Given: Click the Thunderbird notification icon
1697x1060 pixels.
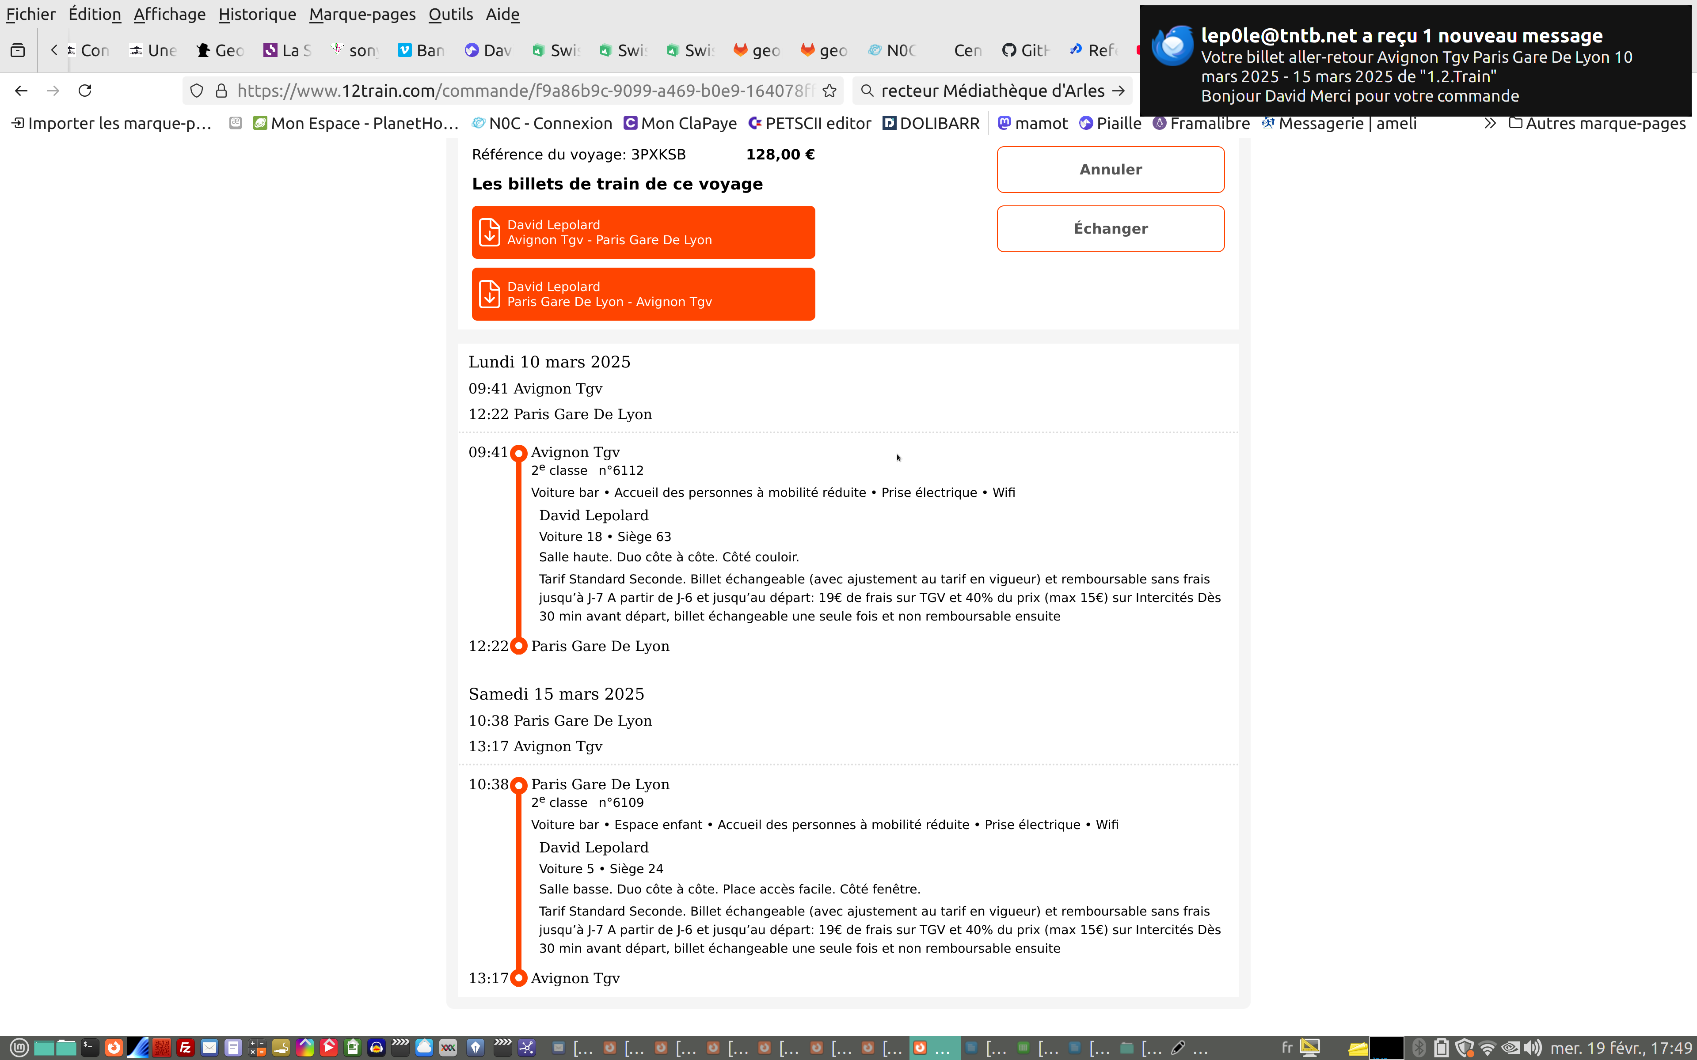Looking at the screenshot, I should [x=1172, y=46].
